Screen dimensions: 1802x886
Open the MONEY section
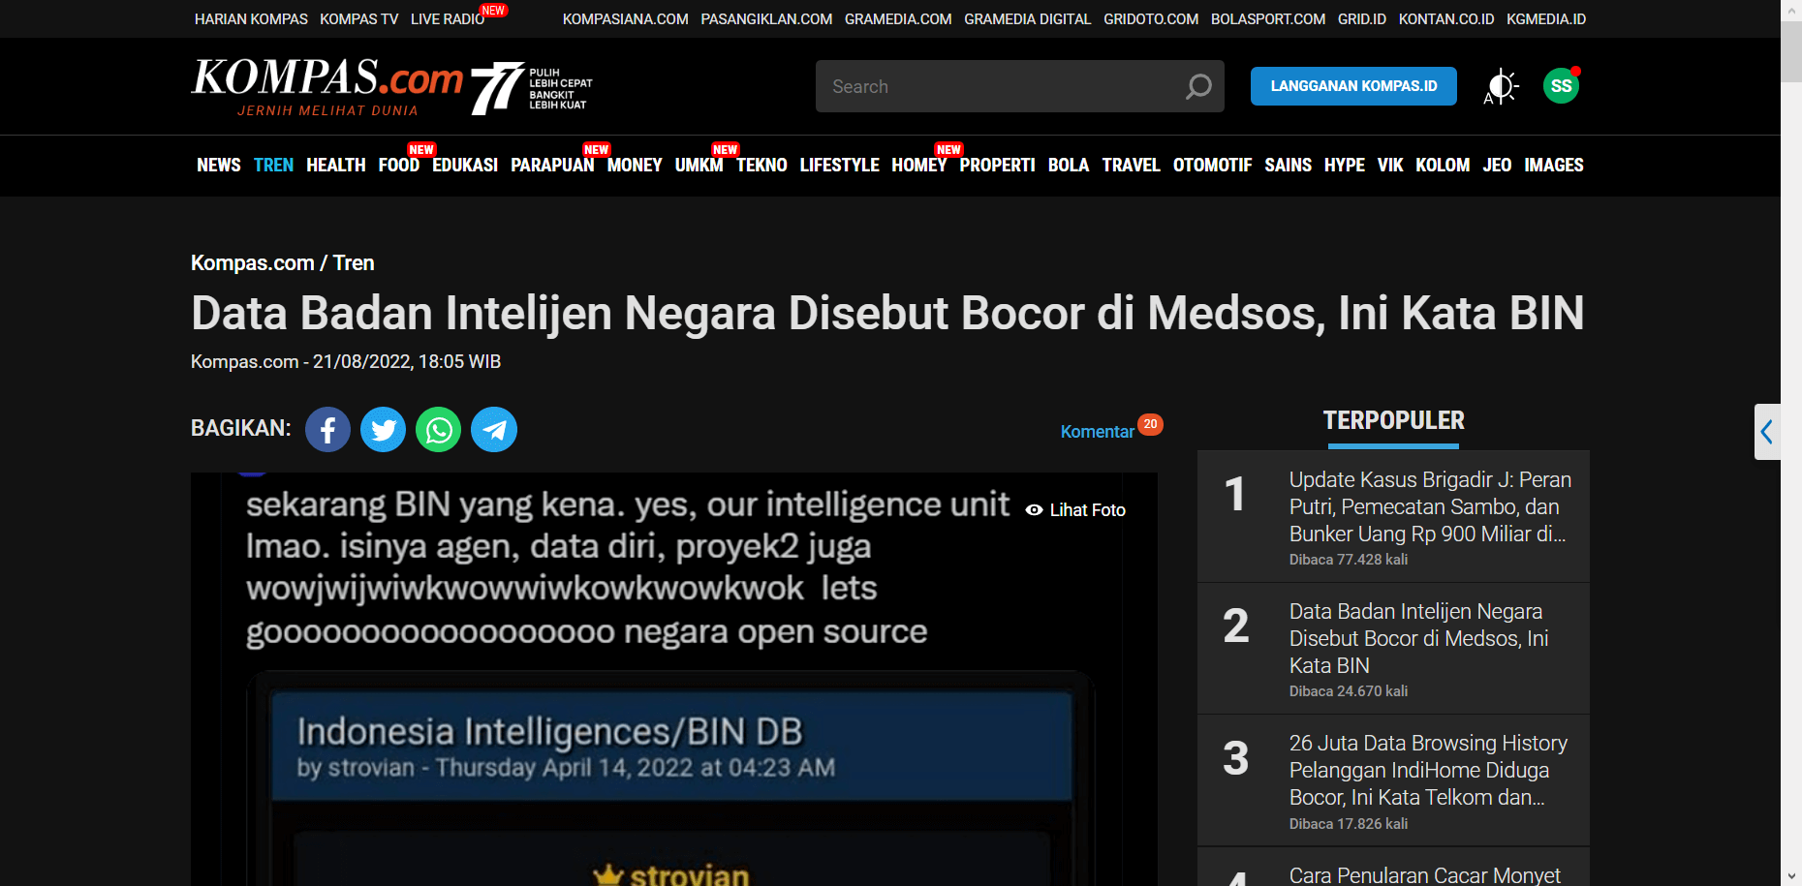635,166
